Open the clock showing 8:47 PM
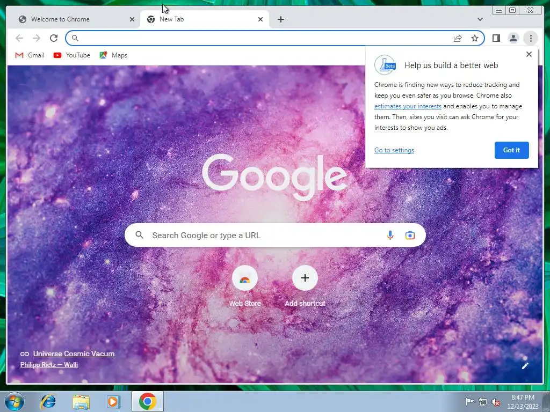550x412 pixels. click(523, 401)
